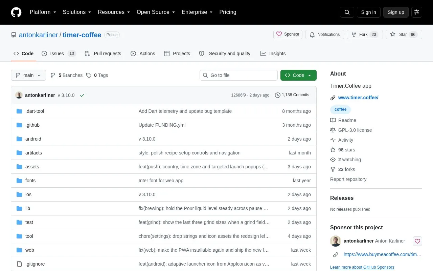The height and width of the screenshot is (271, 433).
Task: Click the Go to file search field
Action: pyautogui.click(x=238, y=75)
